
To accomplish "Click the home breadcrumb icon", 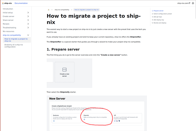I will pyautogui.click(x=49, y=10).
